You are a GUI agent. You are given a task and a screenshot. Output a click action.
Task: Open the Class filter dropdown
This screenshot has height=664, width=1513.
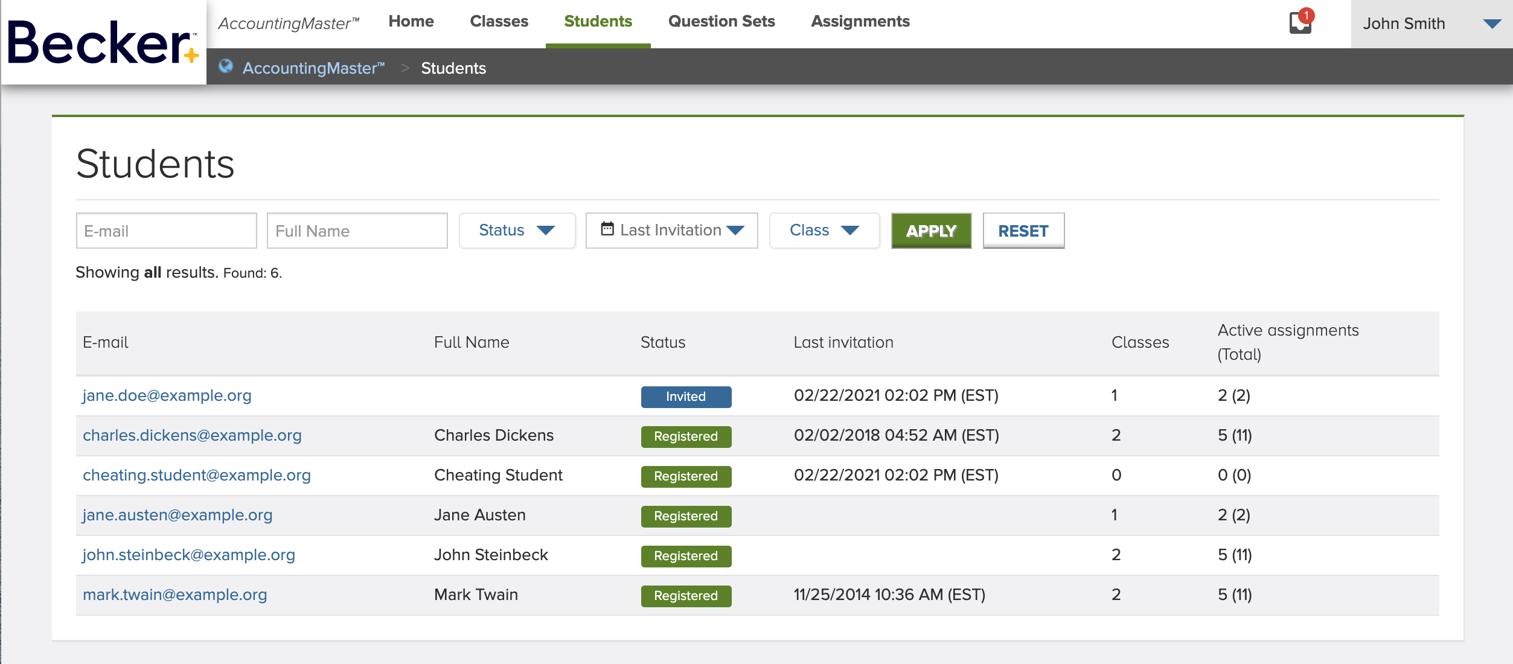pyautogui.click(x=824, y=230)
